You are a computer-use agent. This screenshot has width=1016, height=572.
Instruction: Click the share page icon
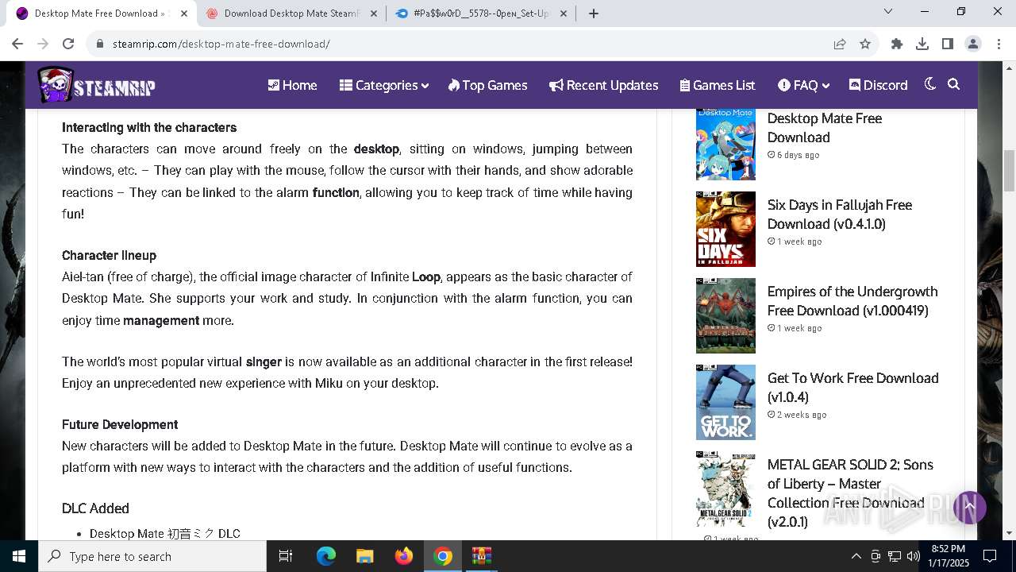840,44
